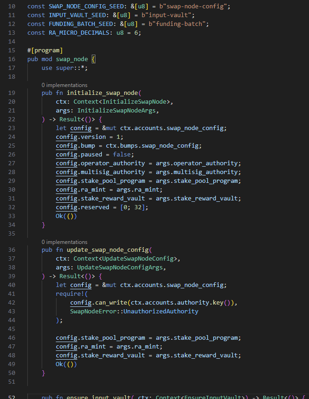Select line number 19
The image size is (309, 399).
12,93
